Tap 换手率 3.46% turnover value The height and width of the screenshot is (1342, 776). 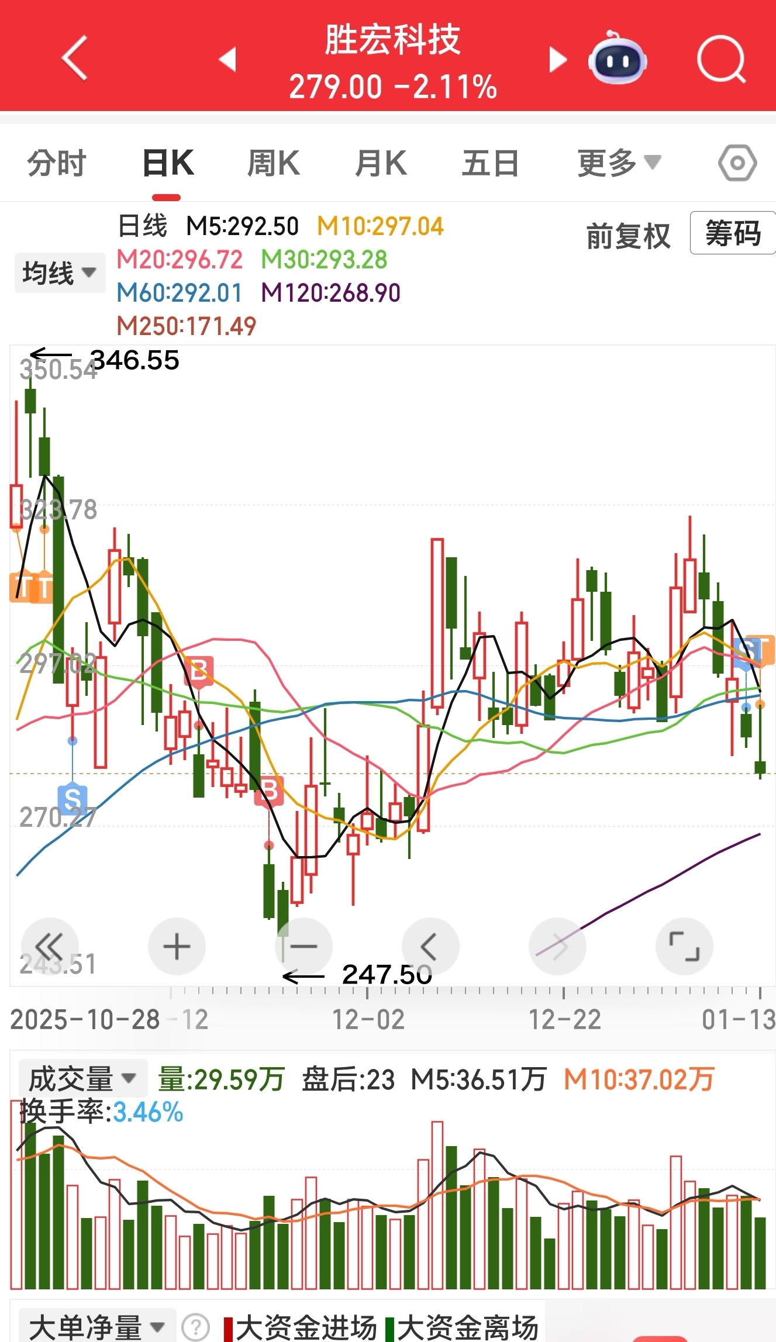(102, 1112)
